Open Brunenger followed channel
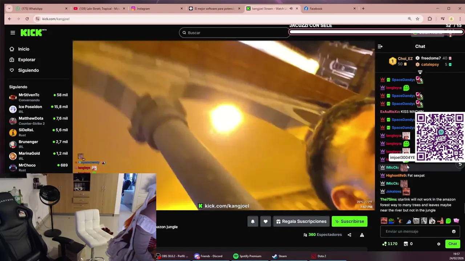Viewport: 465px width, 261px height. [38, 144]
